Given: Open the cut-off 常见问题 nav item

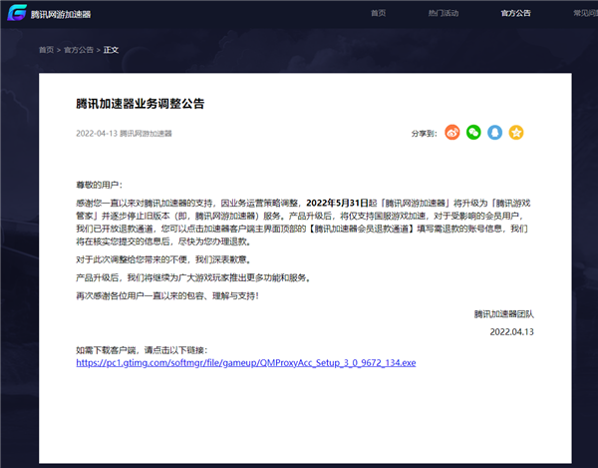Looking at the screenshot, I should [586, 13].
